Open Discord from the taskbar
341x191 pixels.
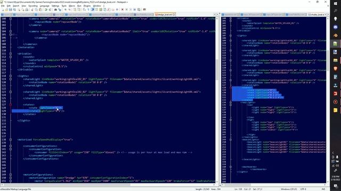pyautogui.click(x=336, y=27)
